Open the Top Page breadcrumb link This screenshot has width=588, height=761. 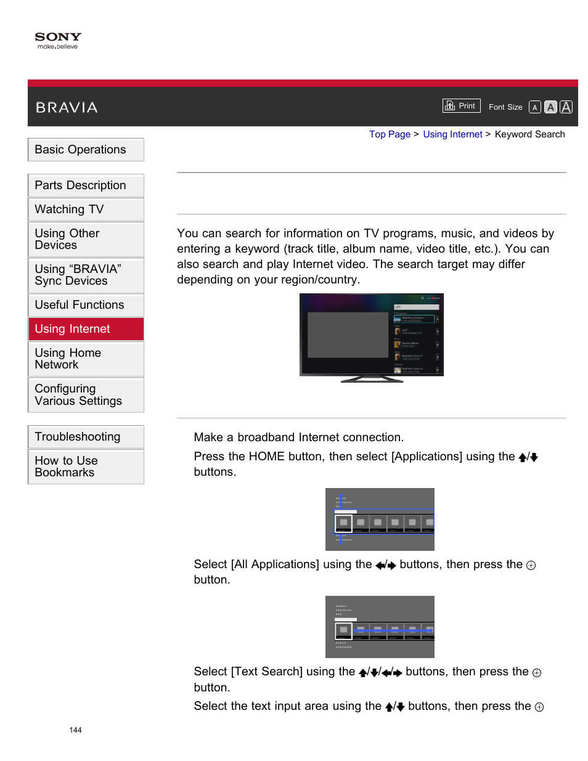click(x=390, y=134)
